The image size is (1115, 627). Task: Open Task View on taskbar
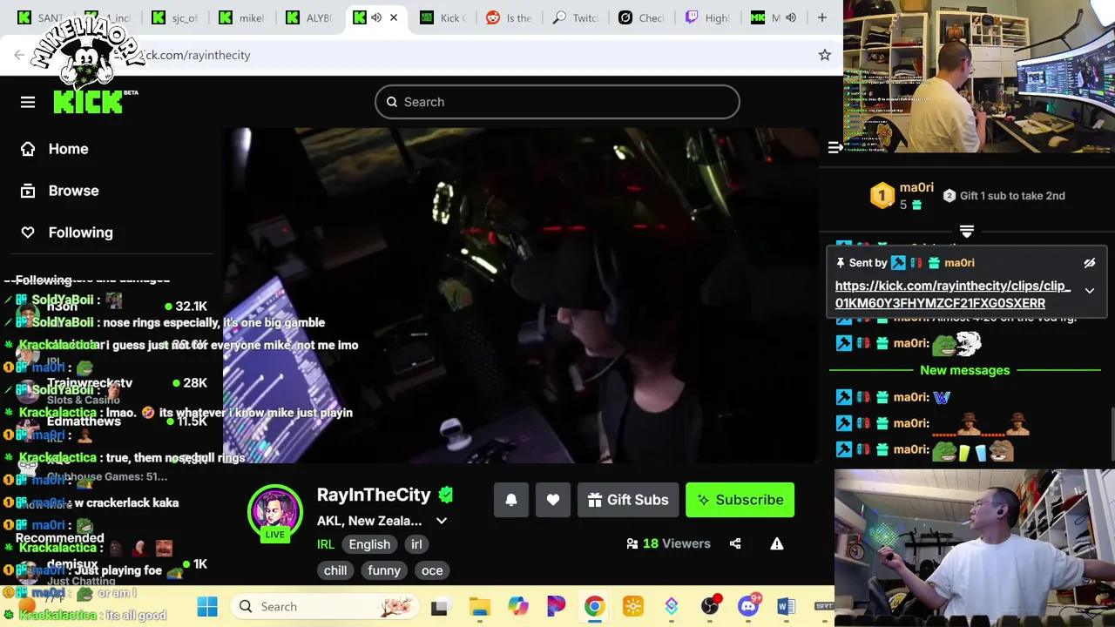click(x=439, y=607)
